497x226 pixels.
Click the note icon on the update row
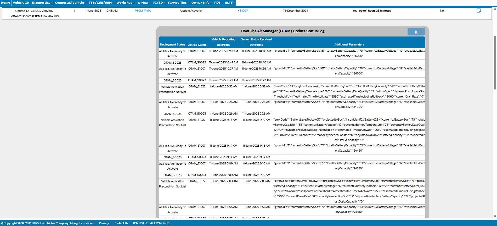[x=479, y=11]
